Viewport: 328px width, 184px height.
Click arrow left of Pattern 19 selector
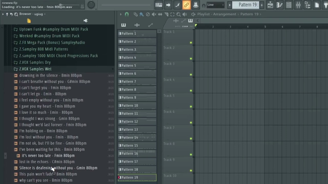coord(230,5)
